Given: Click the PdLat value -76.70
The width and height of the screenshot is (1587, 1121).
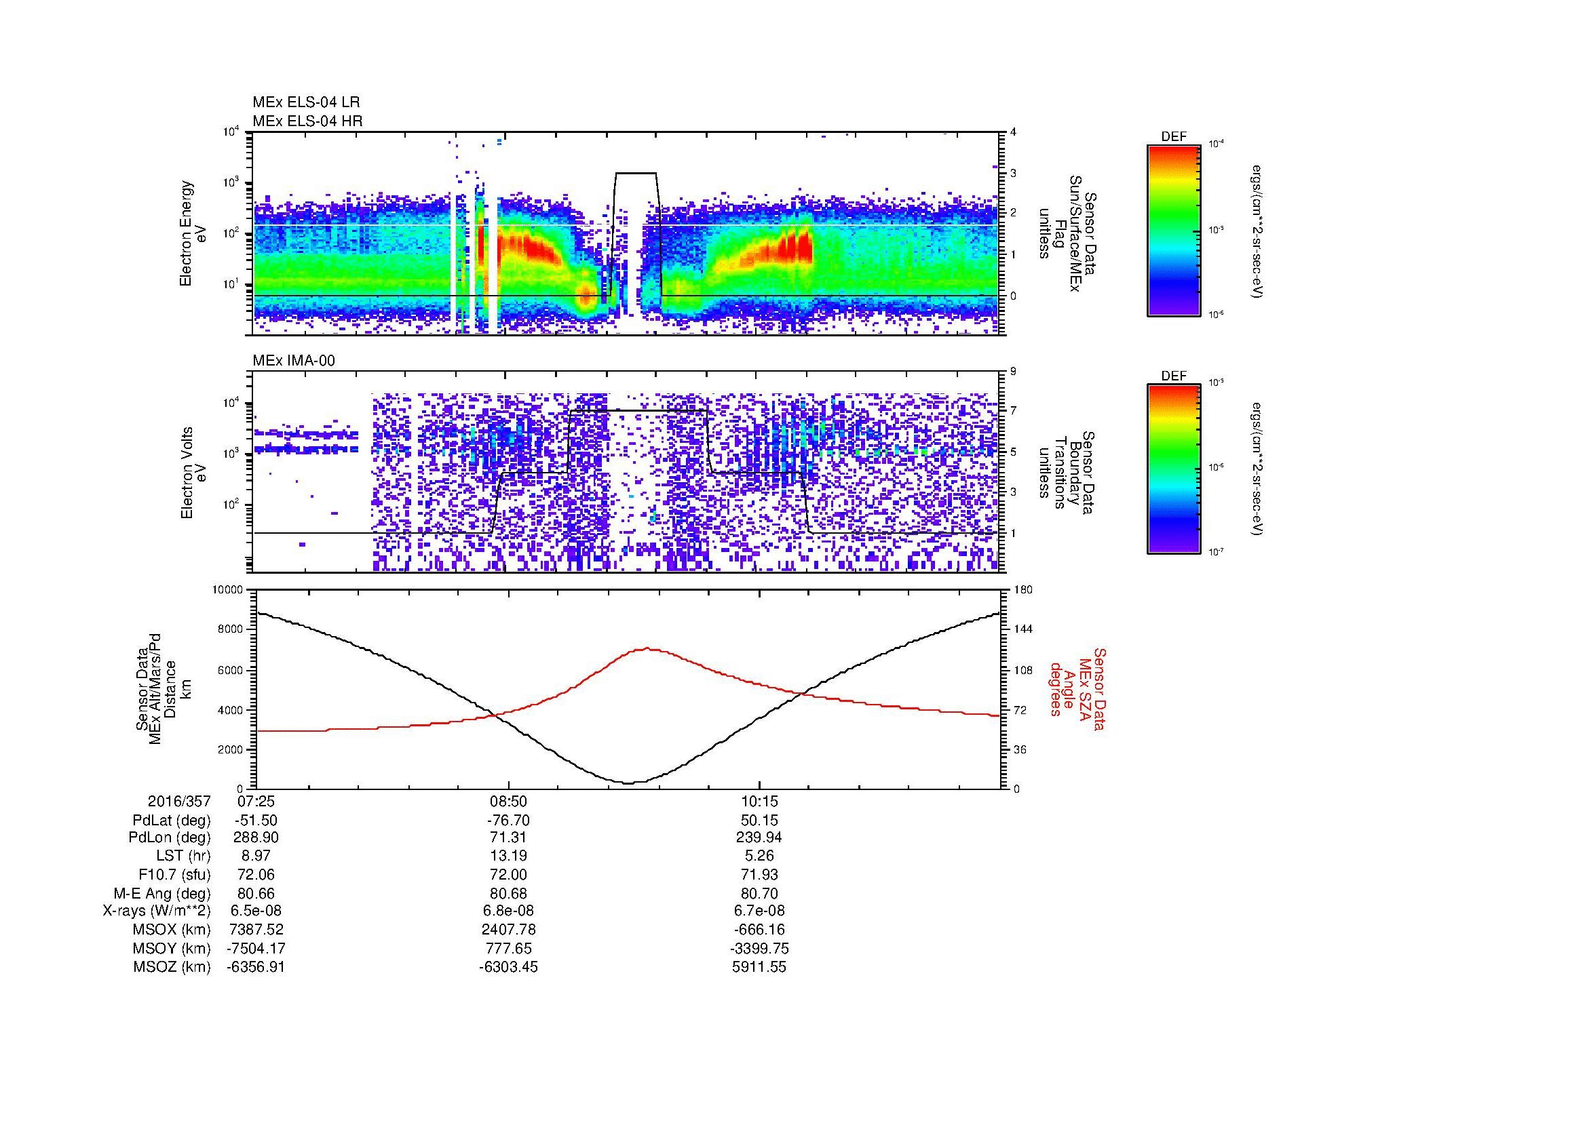Looking at the screenshot, I should (508, 821).
